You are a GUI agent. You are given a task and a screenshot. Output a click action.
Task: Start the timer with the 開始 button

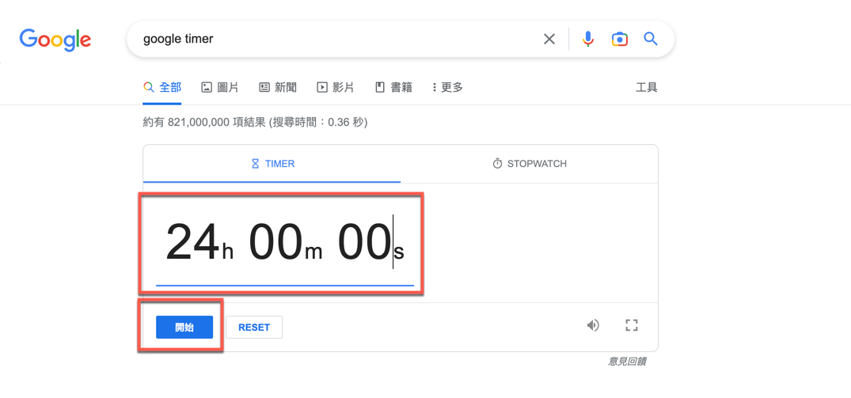click(x=184, y=328)
